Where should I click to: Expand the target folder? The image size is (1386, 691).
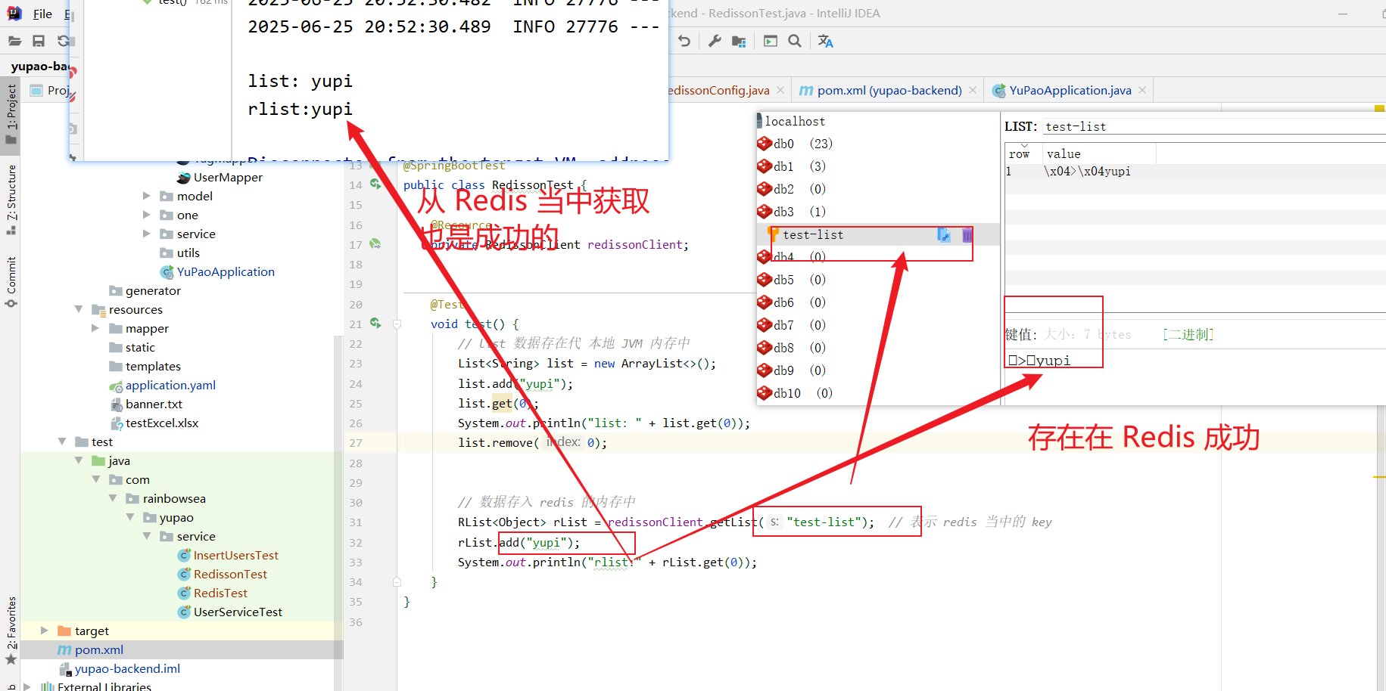point(44,631)
